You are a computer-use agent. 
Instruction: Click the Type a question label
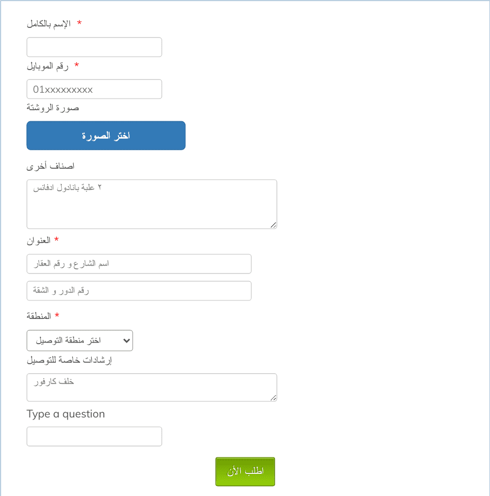[x=66, y=414]
